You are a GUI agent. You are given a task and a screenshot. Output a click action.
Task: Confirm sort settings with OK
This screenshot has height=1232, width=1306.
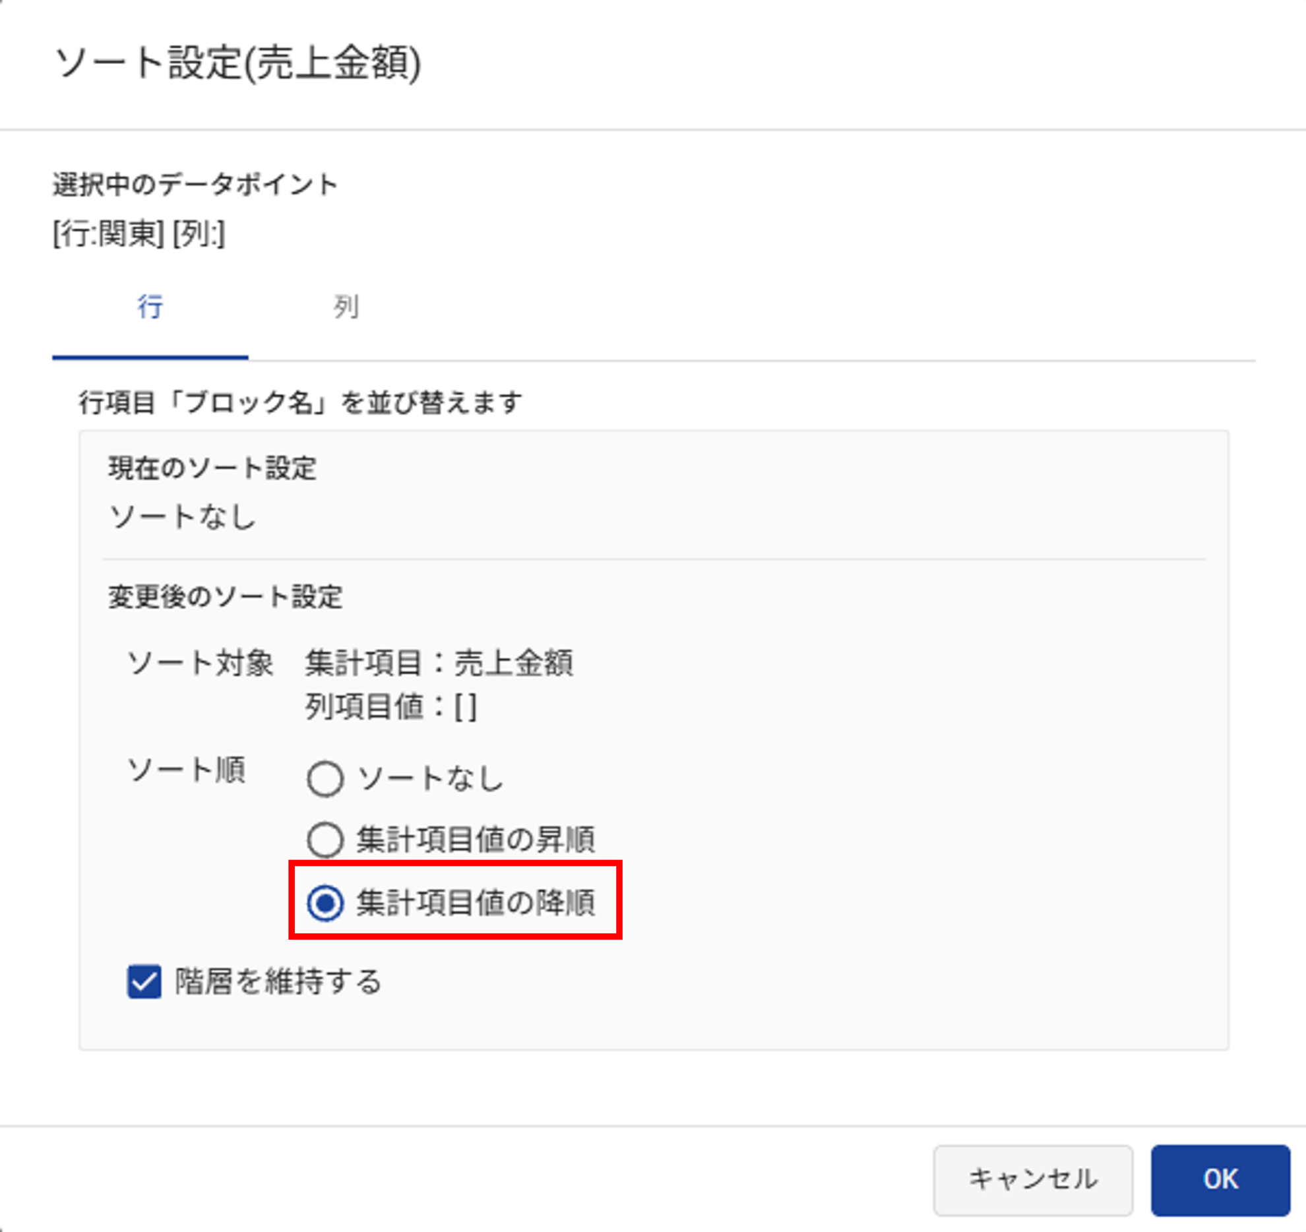[x=1220, y=1179]
